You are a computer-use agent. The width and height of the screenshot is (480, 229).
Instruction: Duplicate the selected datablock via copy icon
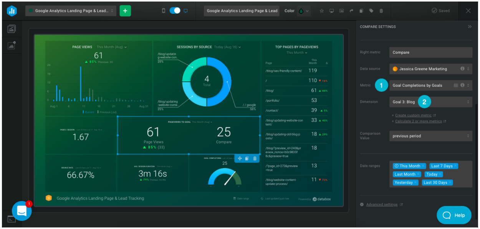pyautogui.click(x=247, y=158)
